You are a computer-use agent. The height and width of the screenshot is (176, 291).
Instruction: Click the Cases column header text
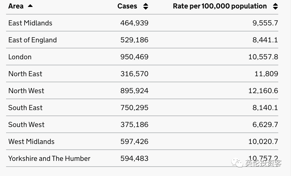pyautogui.click(x=127, y=6)
